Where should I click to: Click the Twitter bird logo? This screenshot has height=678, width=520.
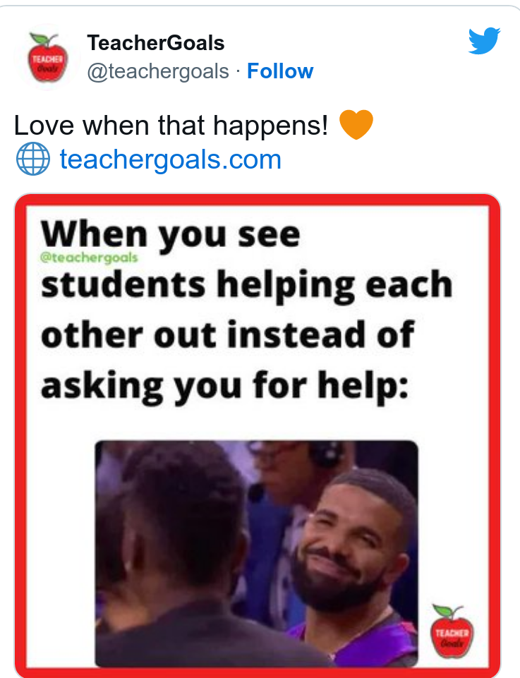pyautogui.click(x=484, y=41)
